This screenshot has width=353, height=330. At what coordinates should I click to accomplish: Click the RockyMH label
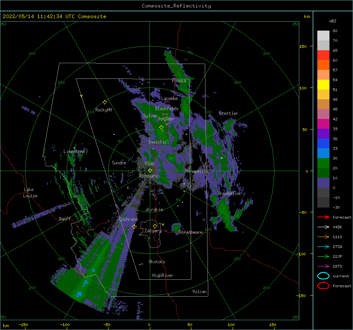coord(104,110)
